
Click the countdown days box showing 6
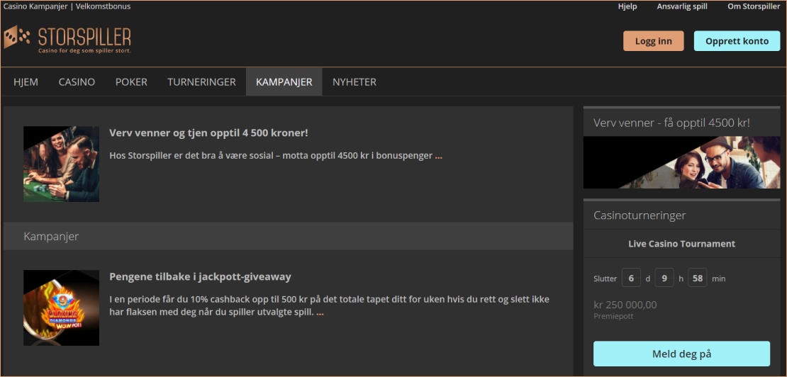pos(631,278)
